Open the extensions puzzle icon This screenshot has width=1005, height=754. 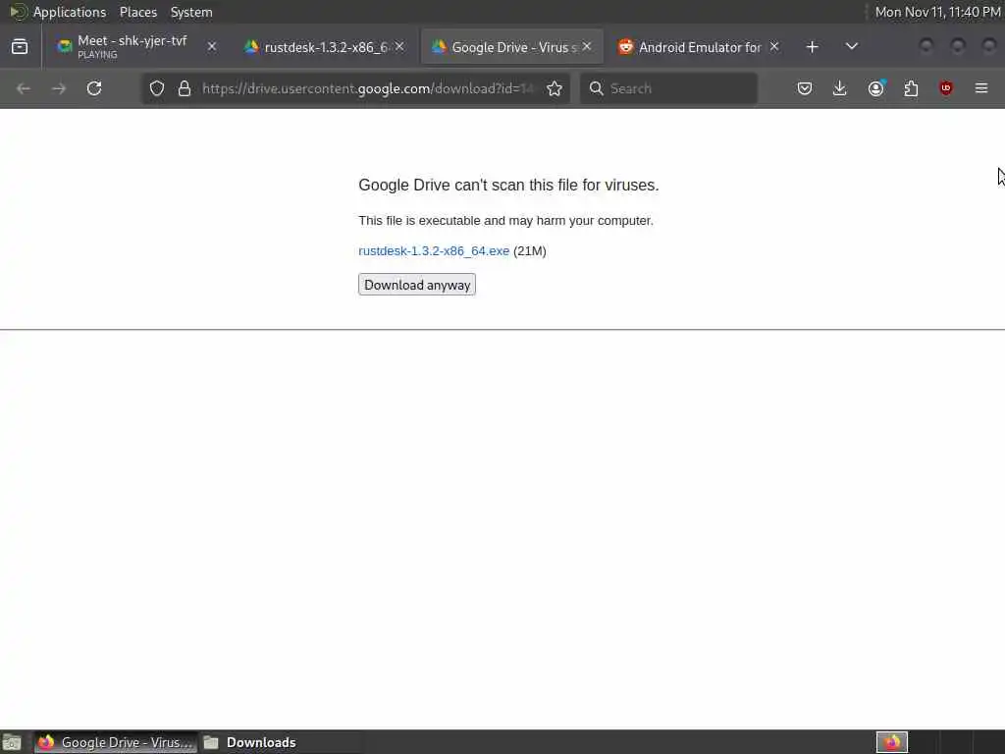pos(911,88)
